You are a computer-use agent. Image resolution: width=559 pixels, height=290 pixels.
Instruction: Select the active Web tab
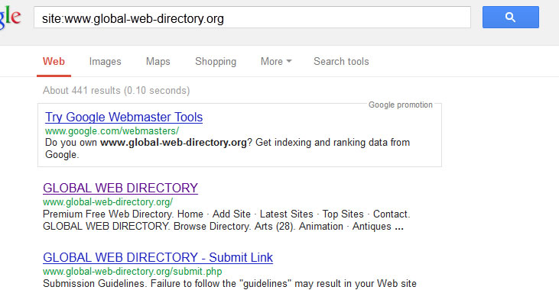54,61
